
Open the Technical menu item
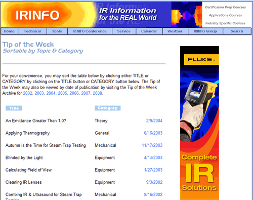click(32, 31)
